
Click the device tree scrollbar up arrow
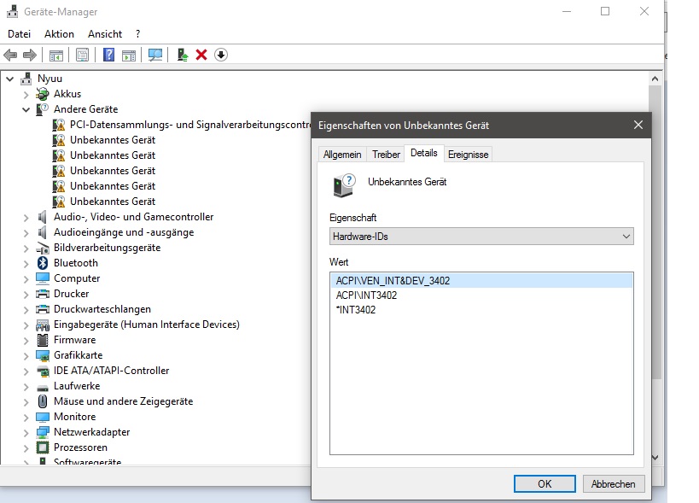[655, 79]
